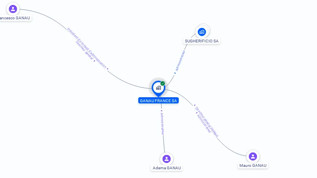
Task: Click the arrow marker beside Directeur général délégué
Action: click(x=195, y=105)
